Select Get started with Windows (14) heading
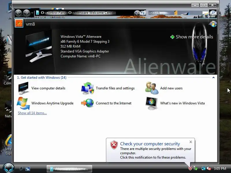 [x=42, y=78]
